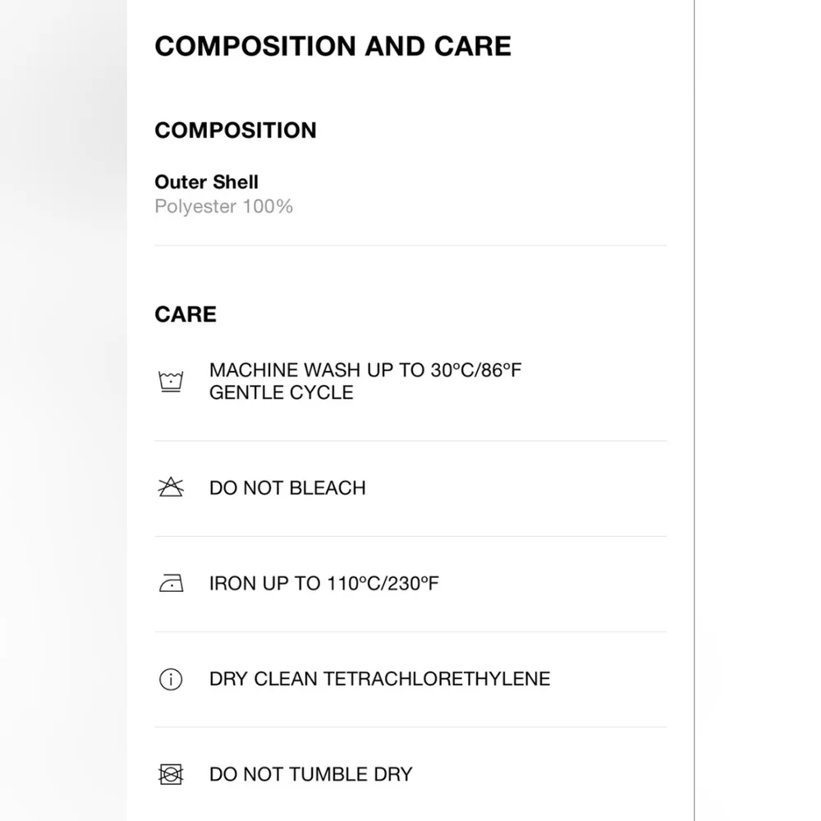Click the DO NOT BLEACH instruction text
Screen dimensions: 821x821
click(x=287, y=488)
